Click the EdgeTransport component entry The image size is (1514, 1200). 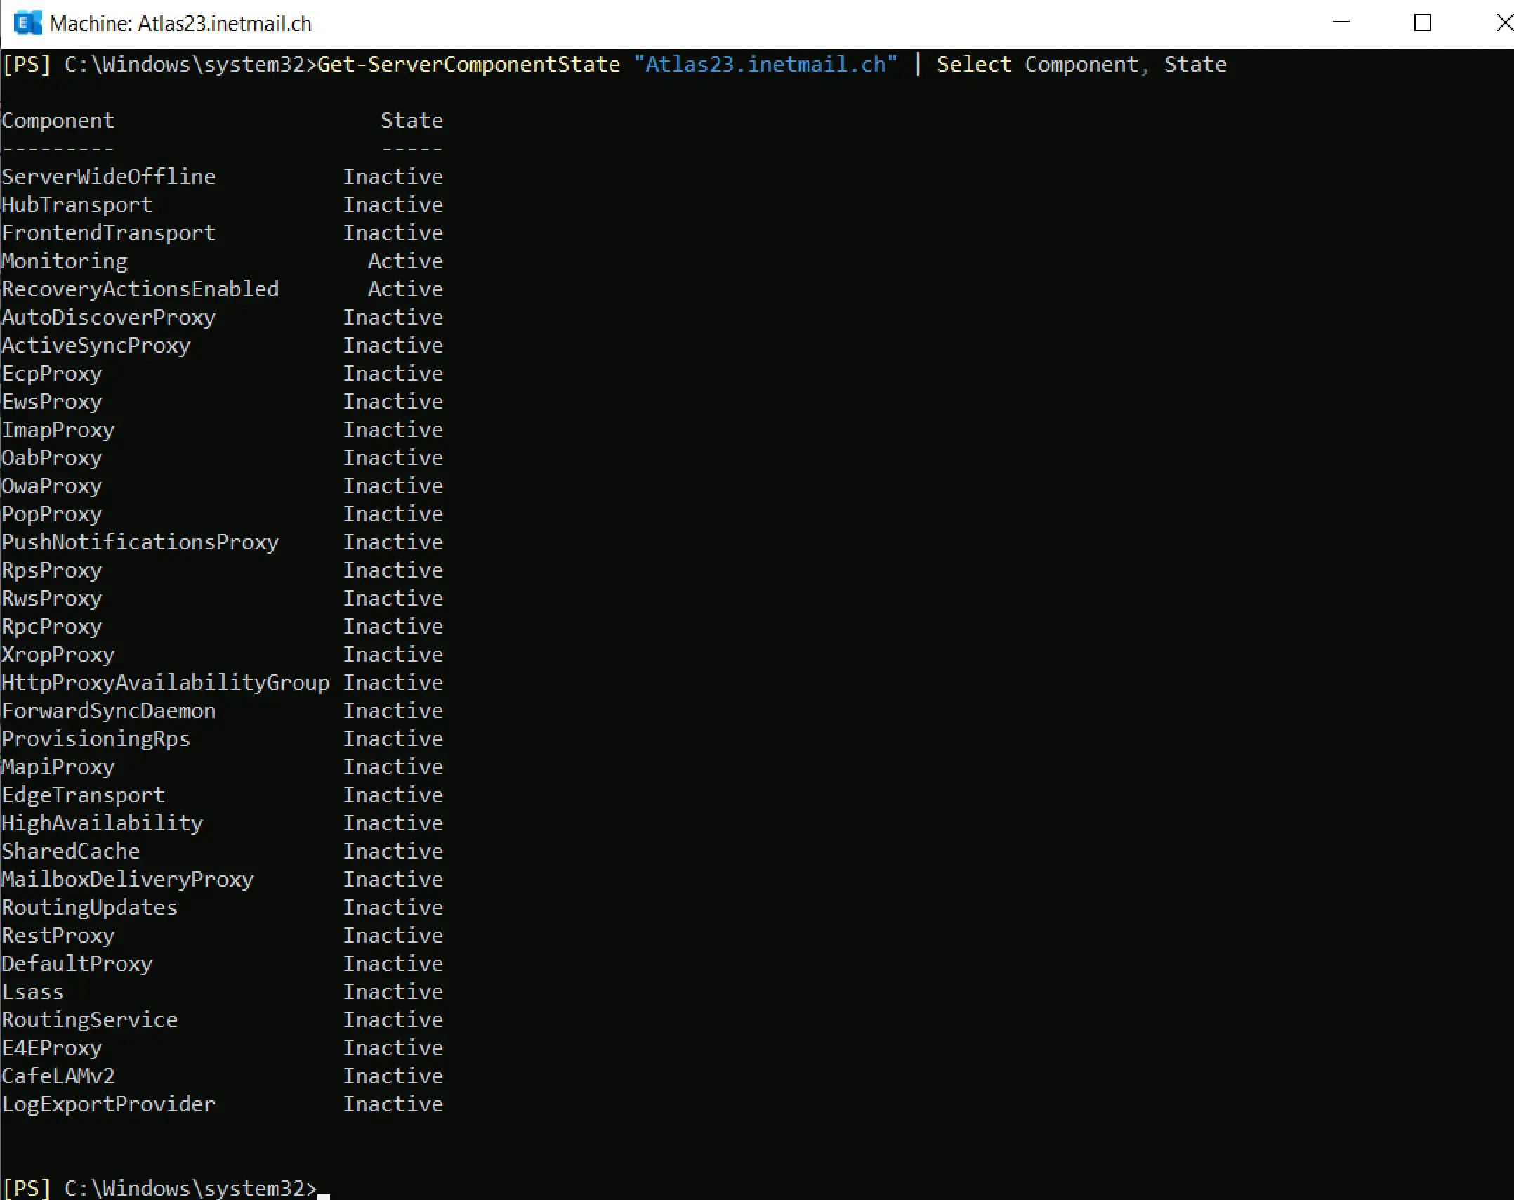coord(84,795)
